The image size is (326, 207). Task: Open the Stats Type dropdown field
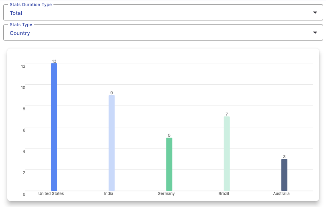coord(157,33)
